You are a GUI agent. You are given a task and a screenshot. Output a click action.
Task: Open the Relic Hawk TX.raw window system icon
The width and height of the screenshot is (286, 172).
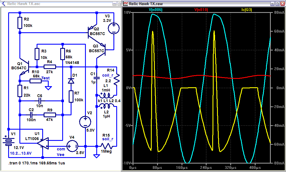126,3
